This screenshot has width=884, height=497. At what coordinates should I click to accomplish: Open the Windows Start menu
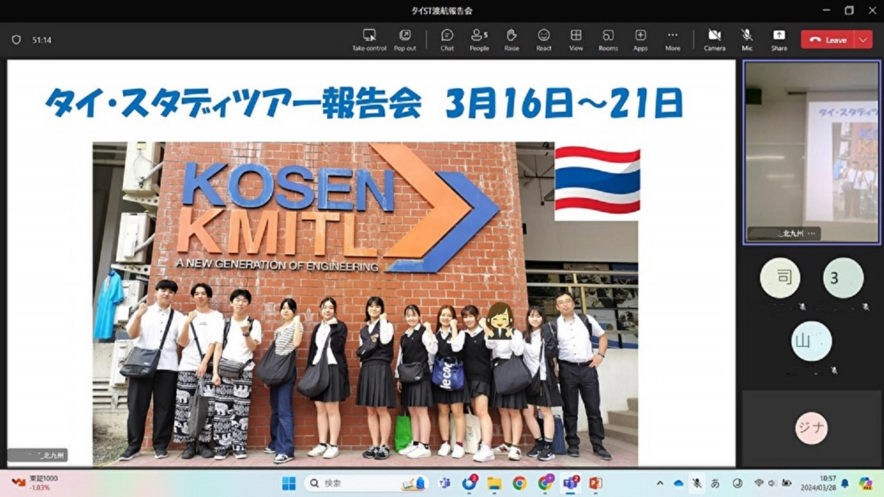click(289, 483)
